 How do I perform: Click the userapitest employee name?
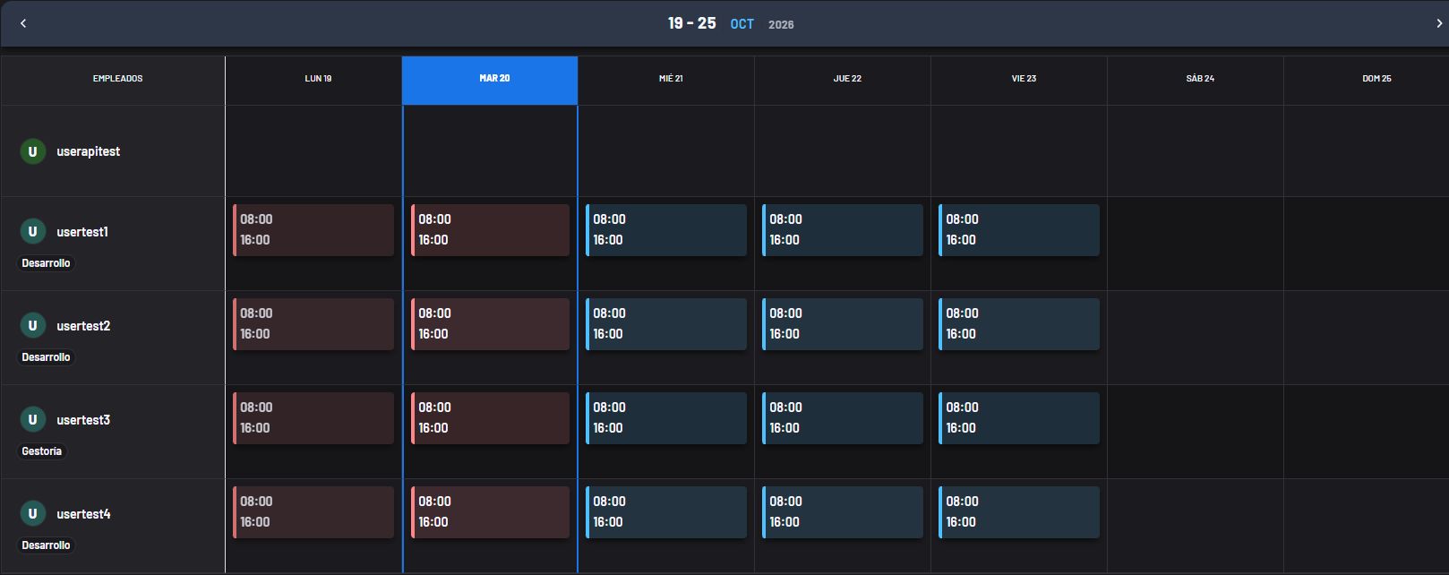(x=88, y=151)
